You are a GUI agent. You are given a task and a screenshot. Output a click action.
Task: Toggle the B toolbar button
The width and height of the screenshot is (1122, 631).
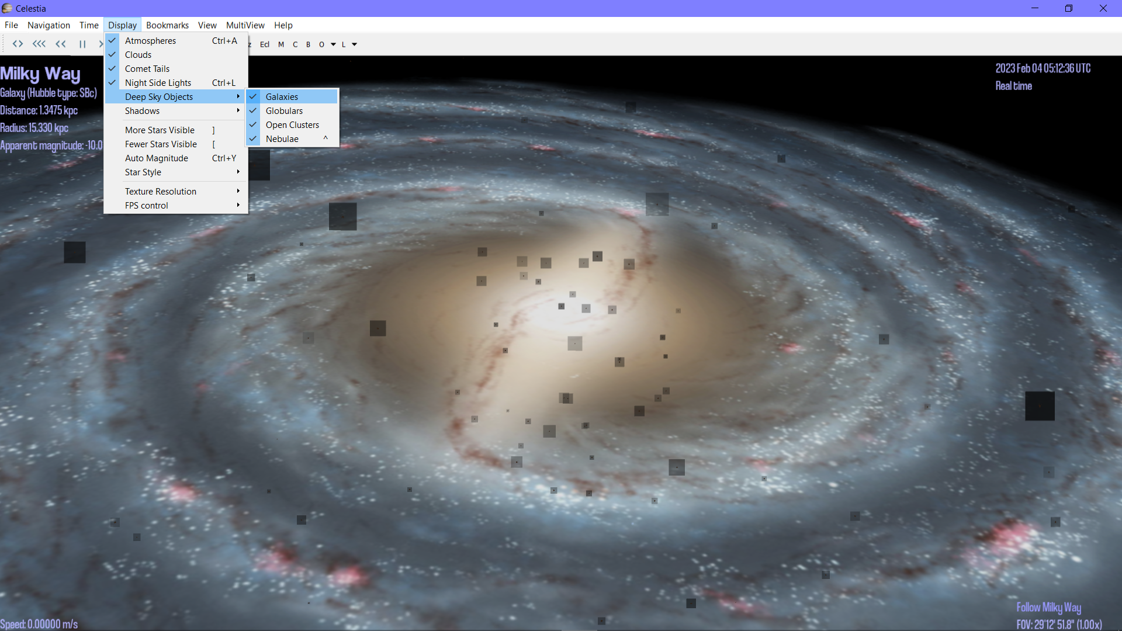(309, 44)
